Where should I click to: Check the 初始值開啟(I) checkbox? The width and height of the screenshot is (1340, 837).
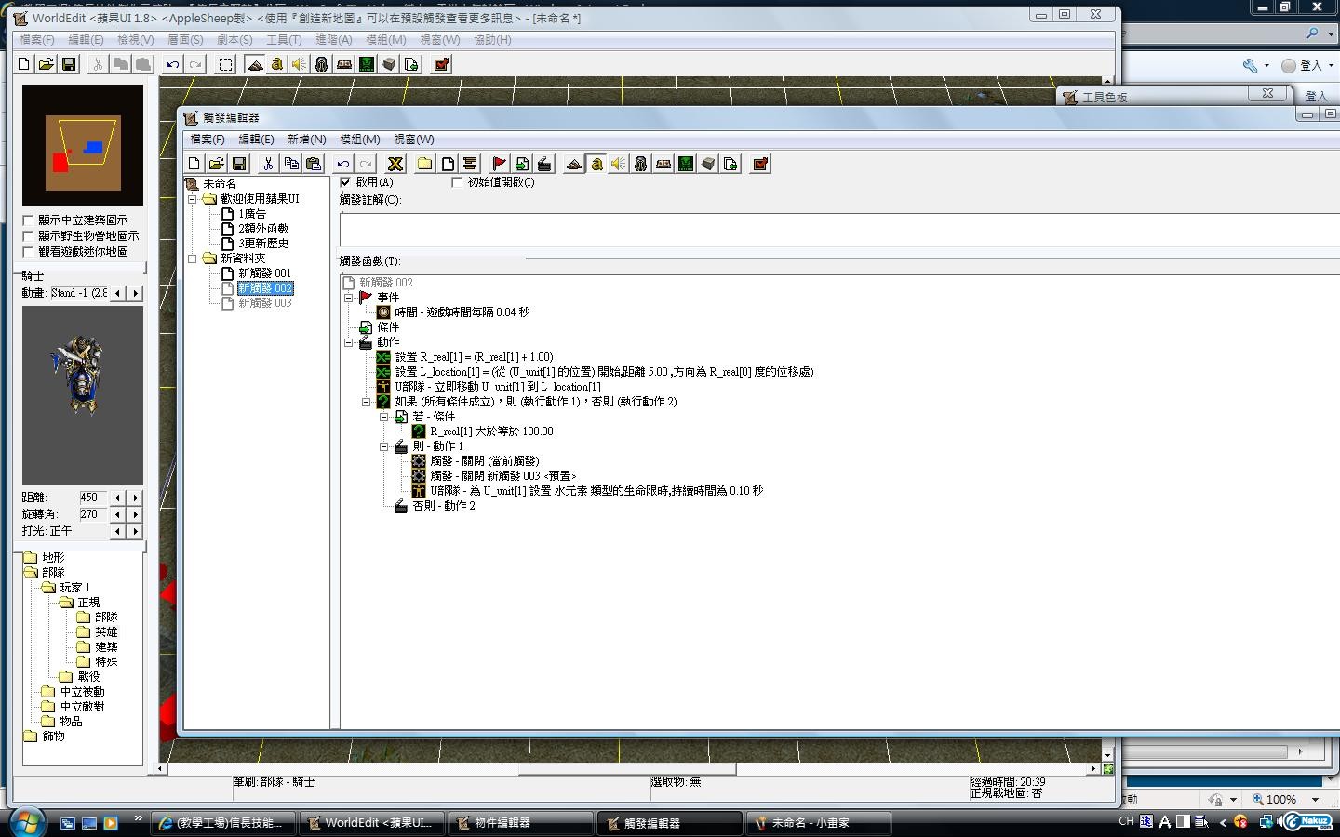[x=457, y=182]
